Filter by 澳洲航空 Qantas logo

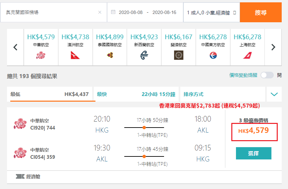(75, 55)
